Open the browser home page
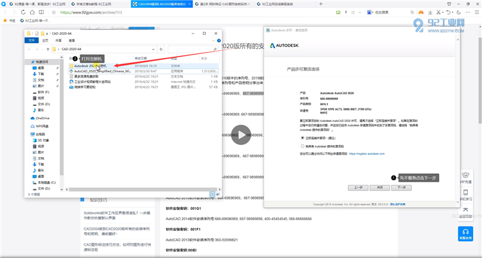Image resolution: width=482 pixels, height=258 pixels. click(x=32, y=12)
